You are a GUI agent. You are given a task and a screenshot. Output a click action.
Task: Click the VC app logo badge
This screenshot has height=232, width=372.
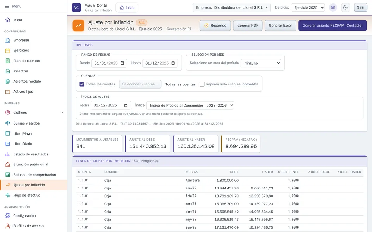[x=76, y=8]
